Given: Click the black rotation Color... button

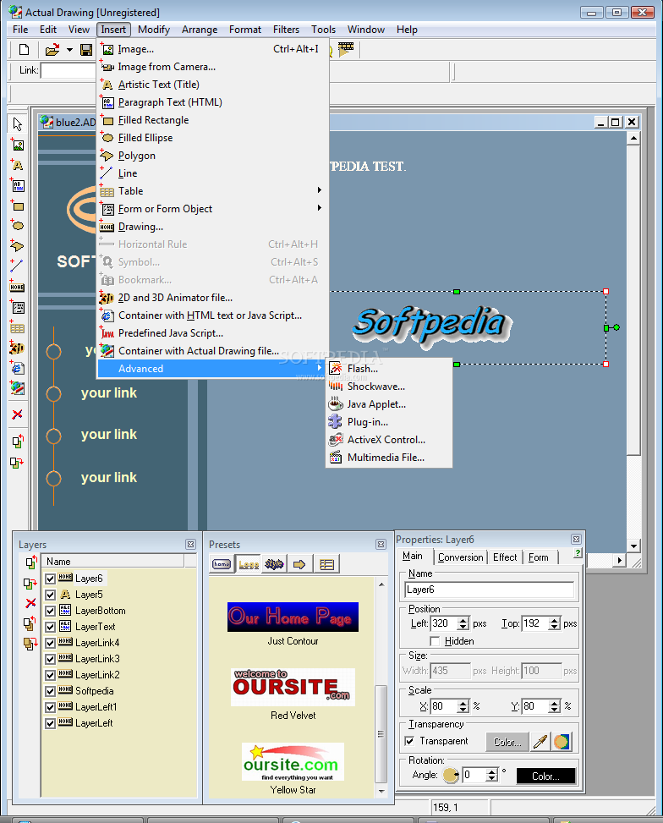Looking at the screenshot, I should 546,776.
